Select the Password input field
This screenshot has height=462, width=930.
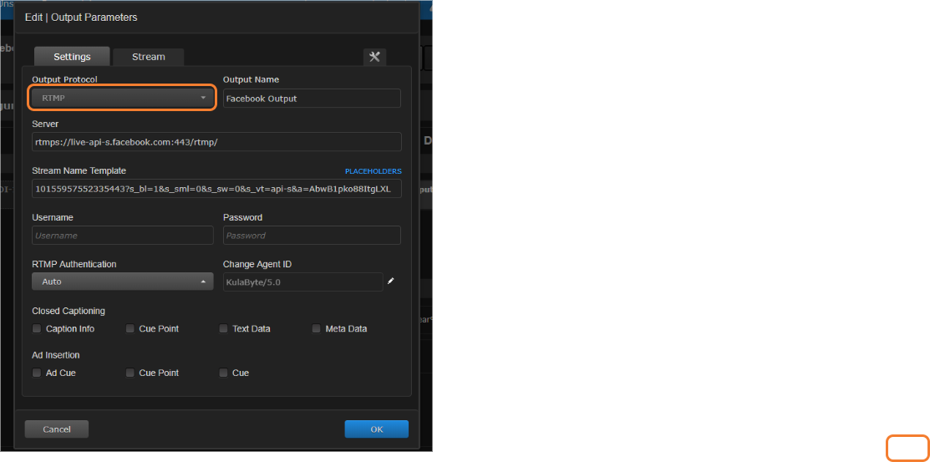tap(312, 236)
